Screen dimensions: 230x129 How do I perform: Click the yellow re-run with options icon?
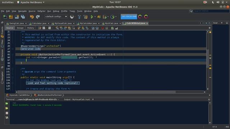pos(7,108)
